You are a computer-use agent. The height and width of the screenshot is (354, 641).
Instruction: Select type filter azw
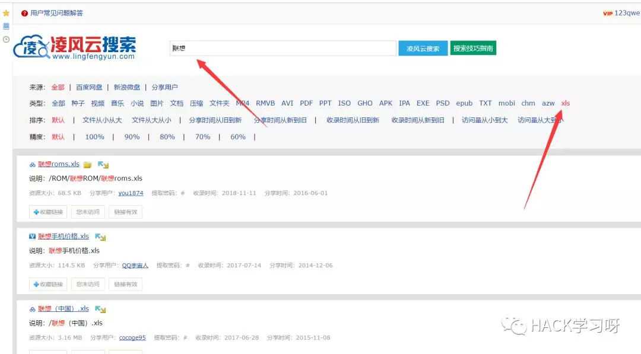(x=548, y=103)
